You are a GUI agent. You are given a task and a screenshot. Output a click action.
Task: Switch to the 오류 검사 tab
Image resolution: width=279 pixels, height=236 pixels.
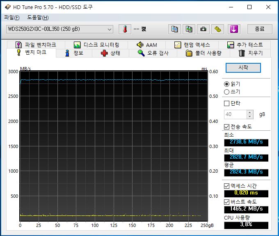153,53
